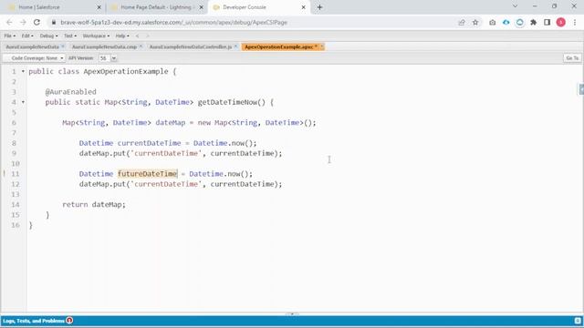This screenshot has width=584, height=328.
Task: Open the Extensions puzzle piece menu
Action: (x=533, y=22)
